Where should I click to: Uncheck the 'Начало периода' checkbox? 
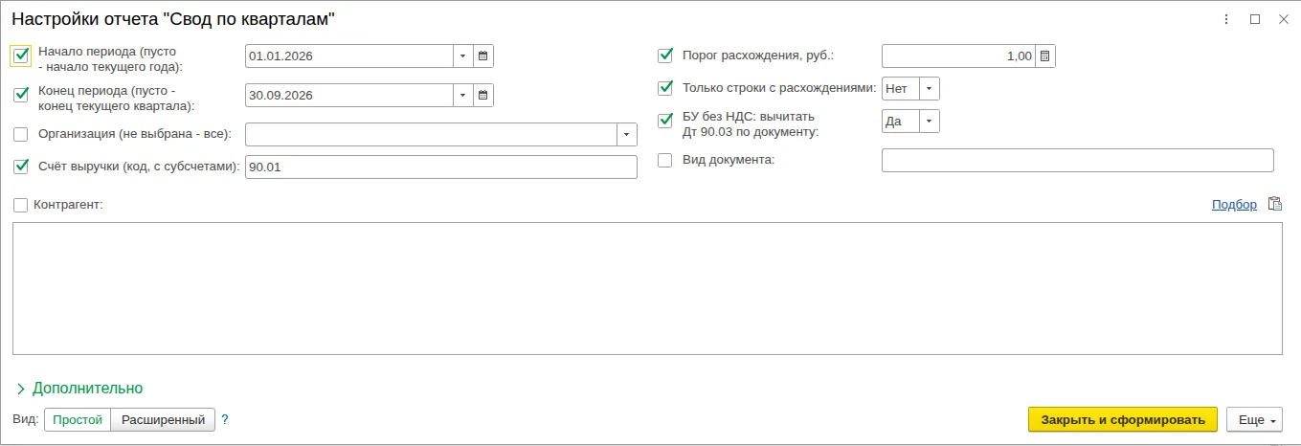(x=21, y=56)
